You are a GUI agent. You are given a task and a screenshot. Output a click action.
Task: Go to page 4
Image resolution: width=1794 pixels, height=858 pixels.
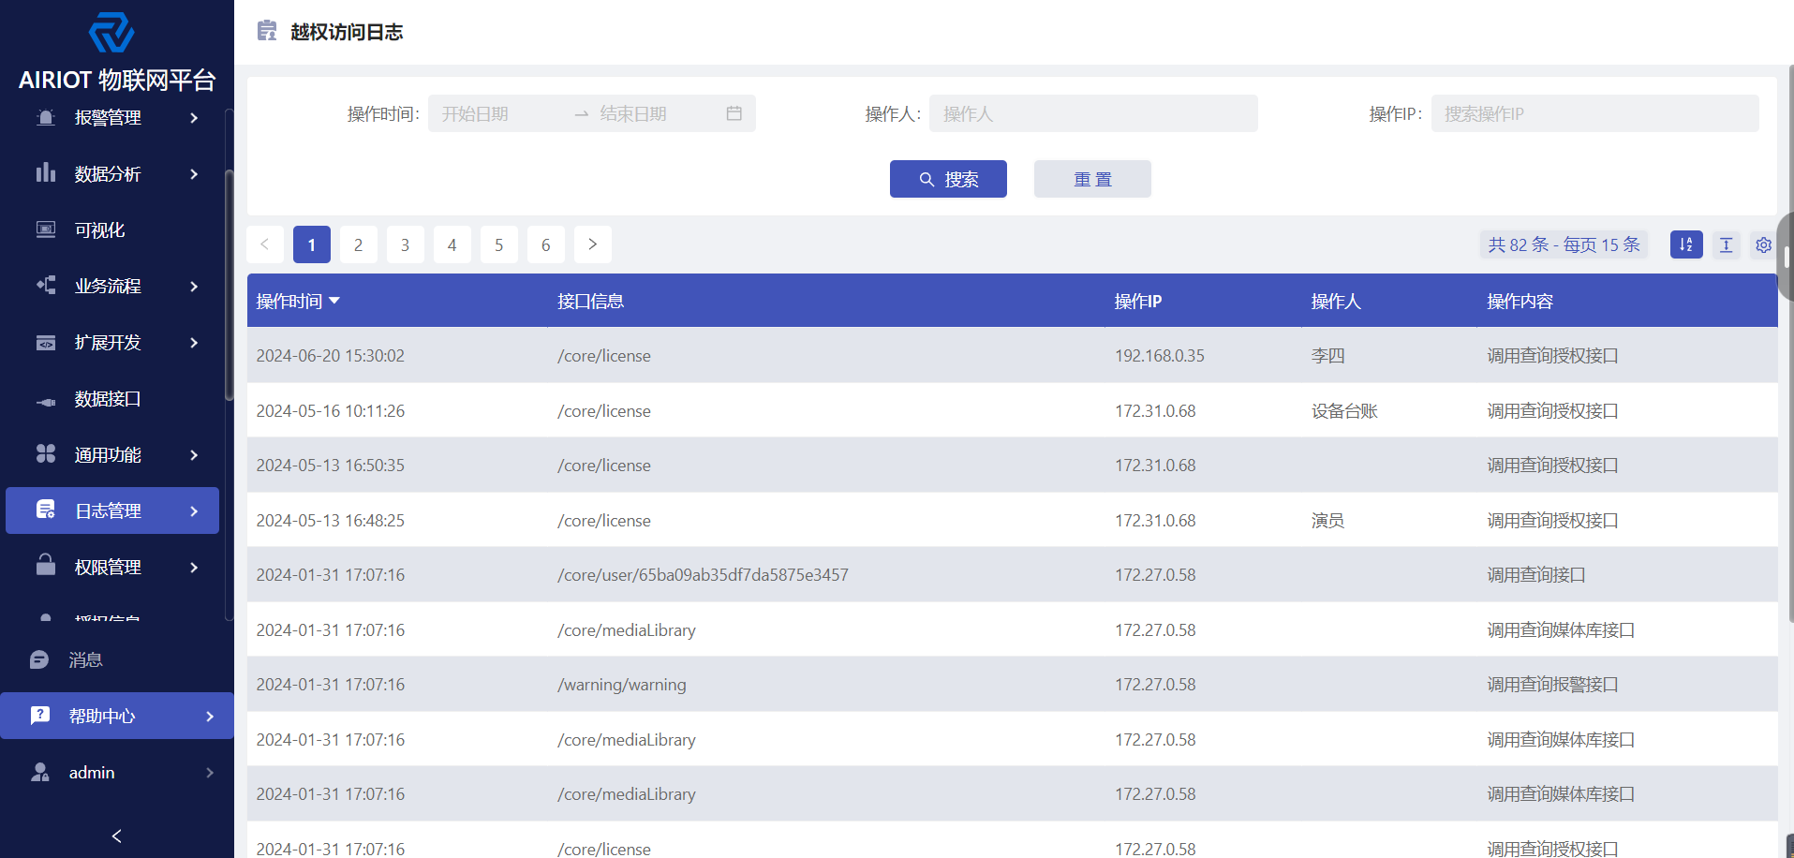[x=452, y=244]
